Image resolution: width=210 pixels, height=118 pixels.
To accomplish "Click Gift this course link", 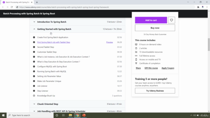I will (x=151, y=68).
